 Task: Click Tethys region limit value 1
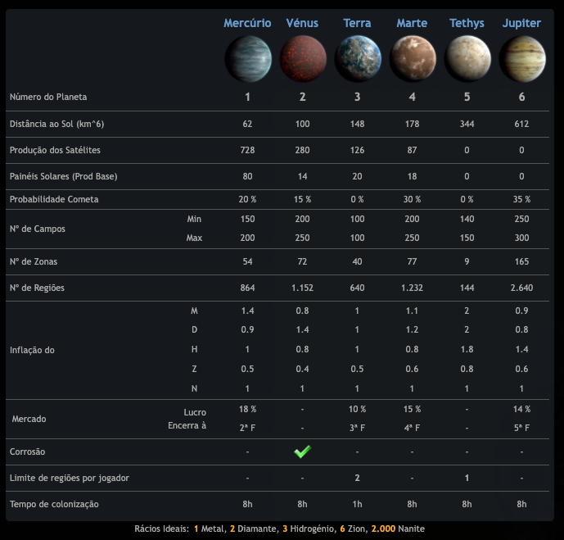point(467,478)
